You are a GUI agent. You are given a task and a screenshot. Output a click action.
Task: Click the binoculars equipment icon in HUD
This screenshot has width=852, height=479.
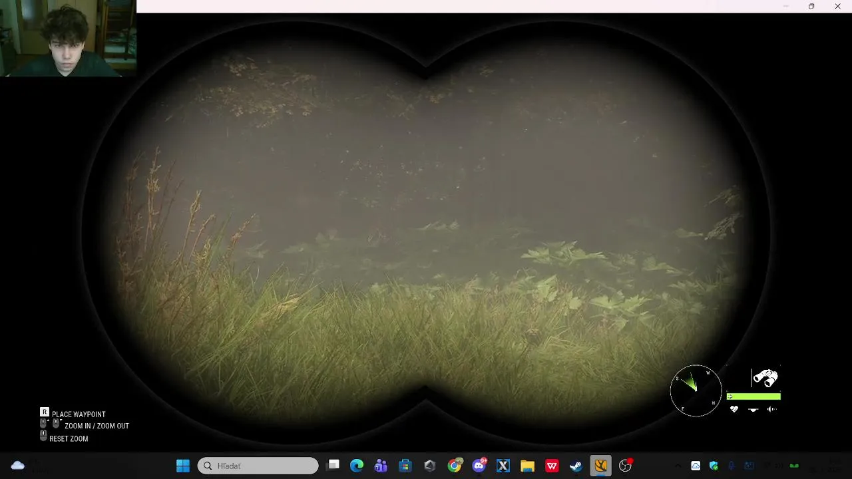pyautogui.click(x=765, y=379)
